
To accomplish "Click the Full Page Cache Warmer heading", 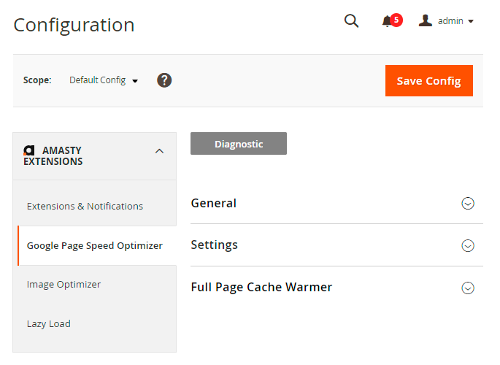I will click(x=261, y=287).
